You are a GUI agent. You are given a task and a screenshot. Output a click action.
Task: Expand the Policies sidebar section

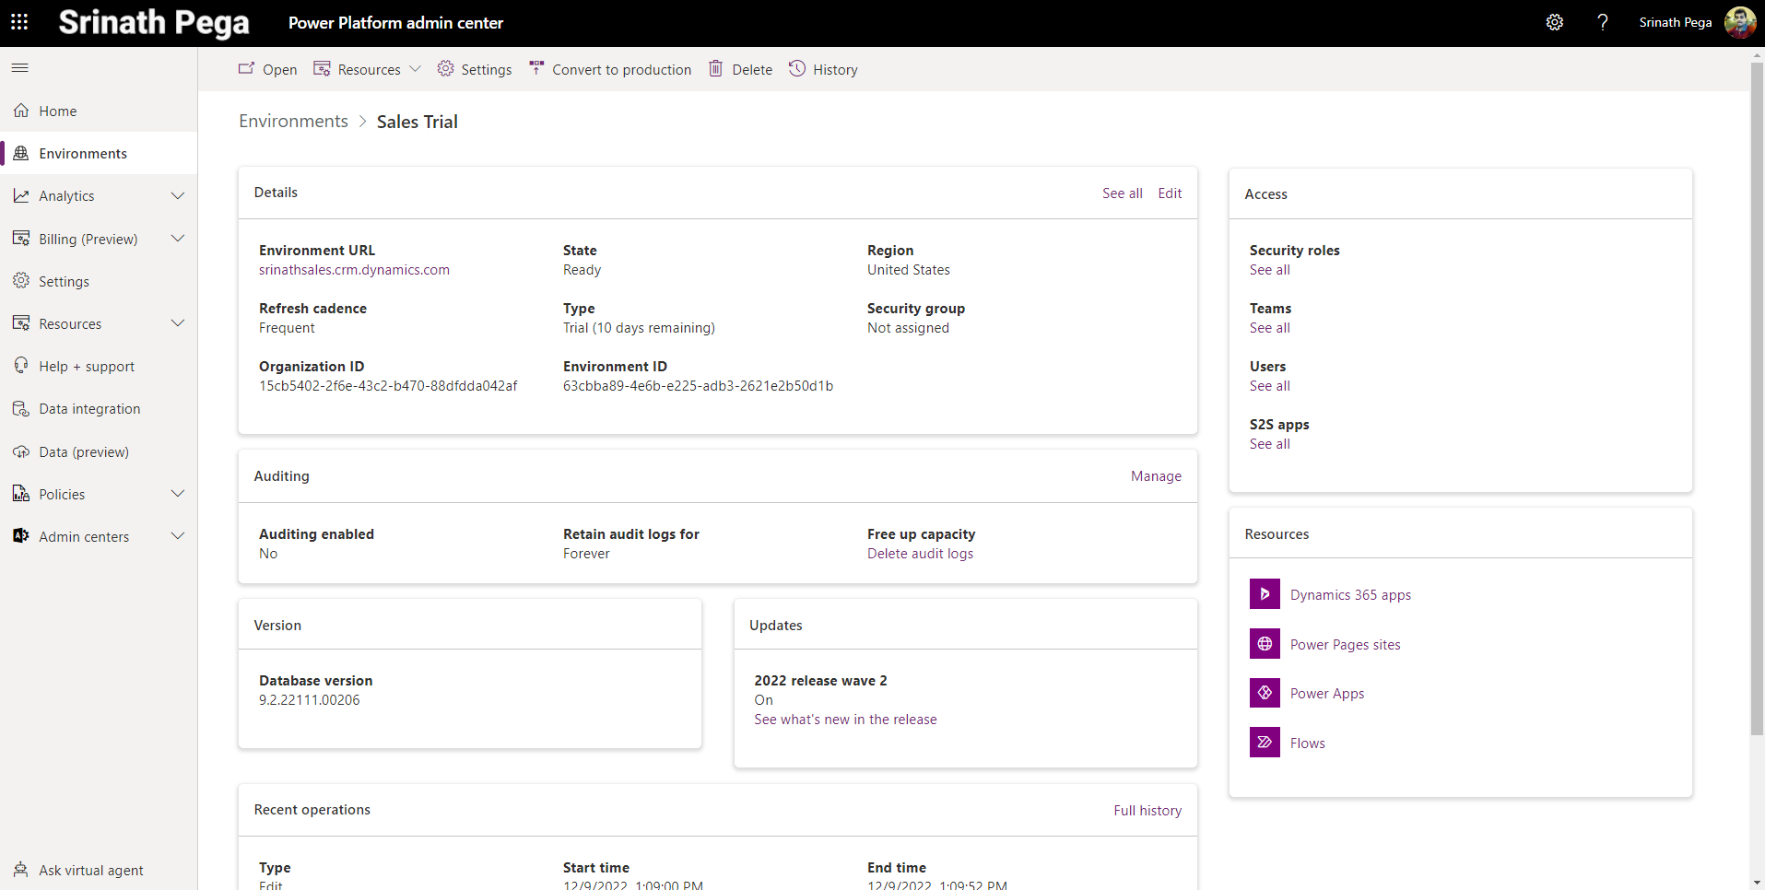click(x=178, y=494)
